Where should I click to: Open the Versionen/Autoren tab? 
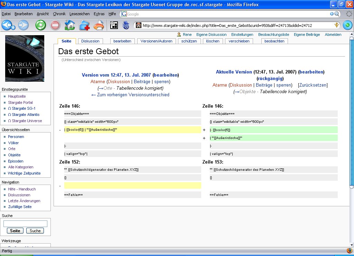tap(156, 41)
